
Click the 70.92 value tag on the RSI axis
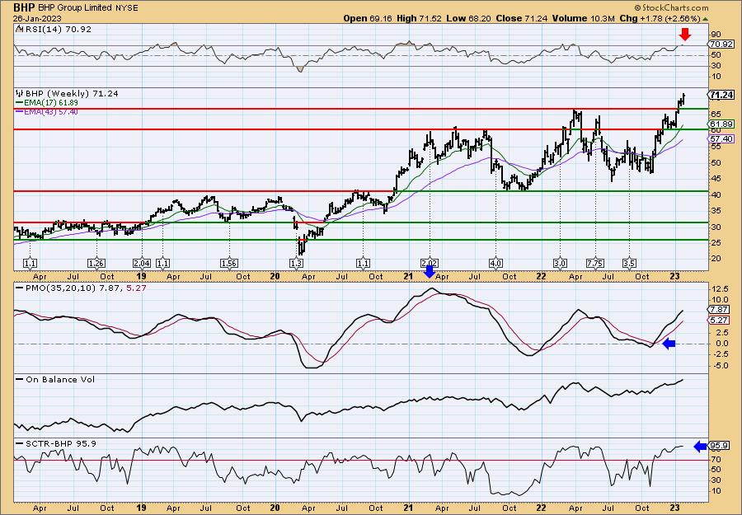pos(722,44)
